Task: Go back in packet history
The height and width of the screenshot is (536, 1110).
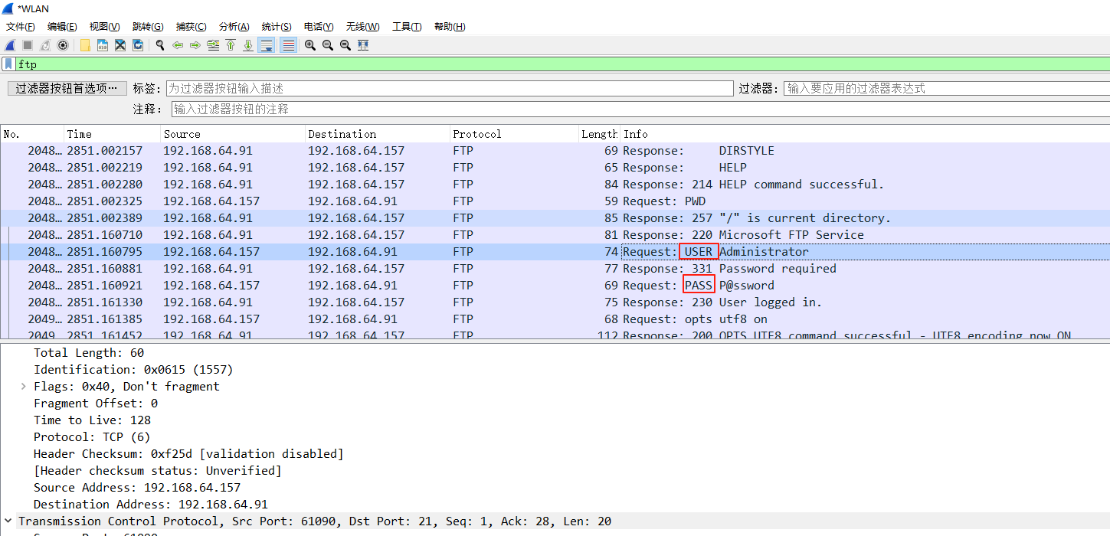Action: coord(178,45)
